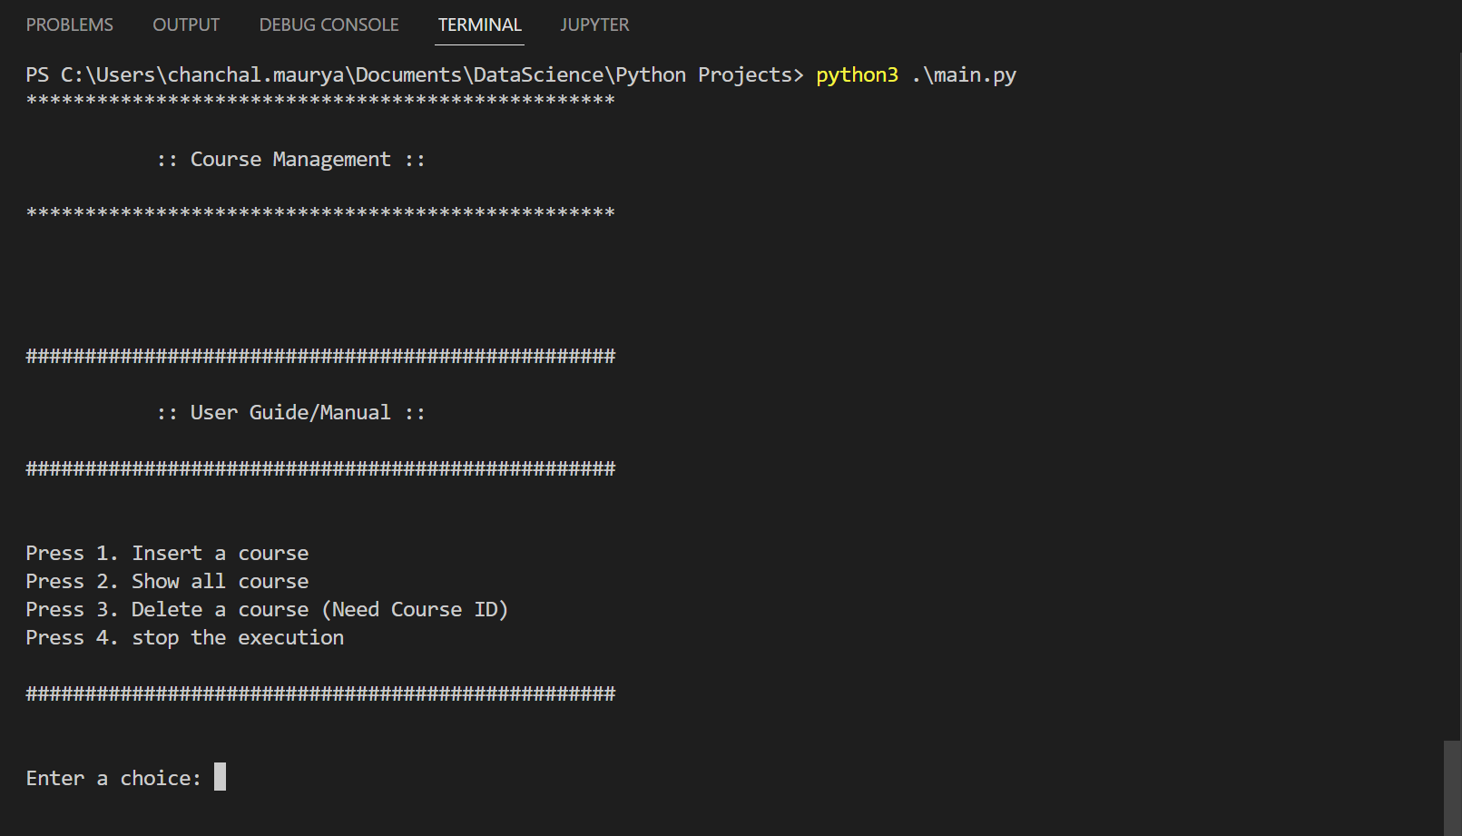
Task: Open the OUTPUT panel tab
Action: (185, 25)
